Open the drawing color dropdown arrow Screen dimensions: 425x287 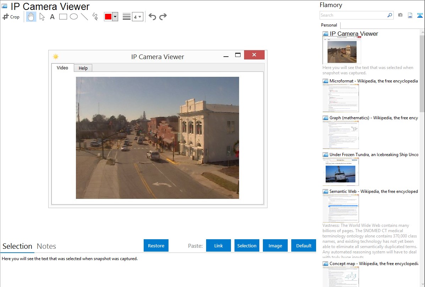pyautogui.click(x=115, y=17)
